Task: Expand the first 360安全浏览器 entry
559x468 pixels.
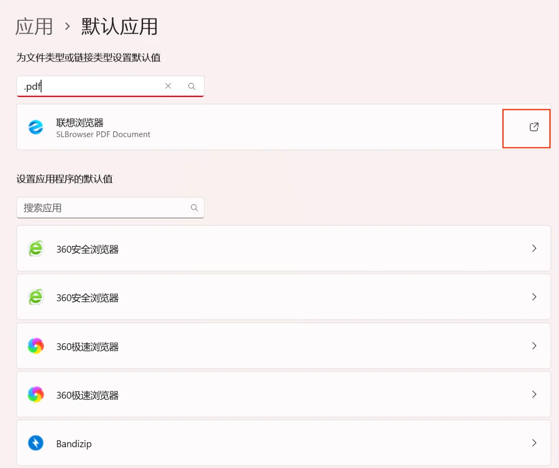Action: 534,248
